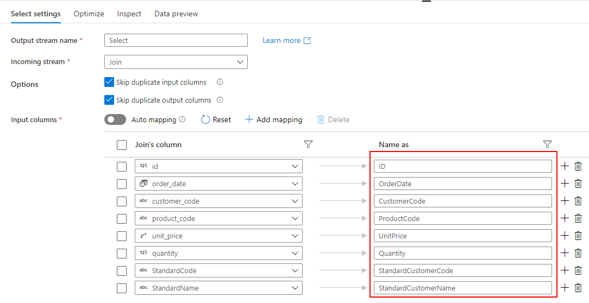The width and height of the screenshot is (589, 303).
Task: Click info icon next to Auto mapping
Action: coord(182,119)
